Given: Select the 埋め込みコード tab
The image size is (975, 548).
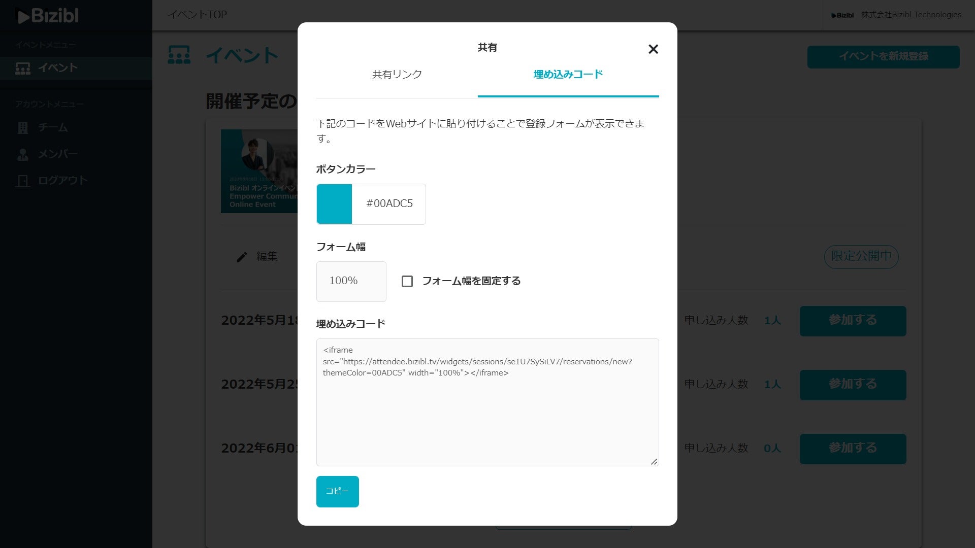Looking at the screenshot, I should pyautogui.click(x=568, y=75).
